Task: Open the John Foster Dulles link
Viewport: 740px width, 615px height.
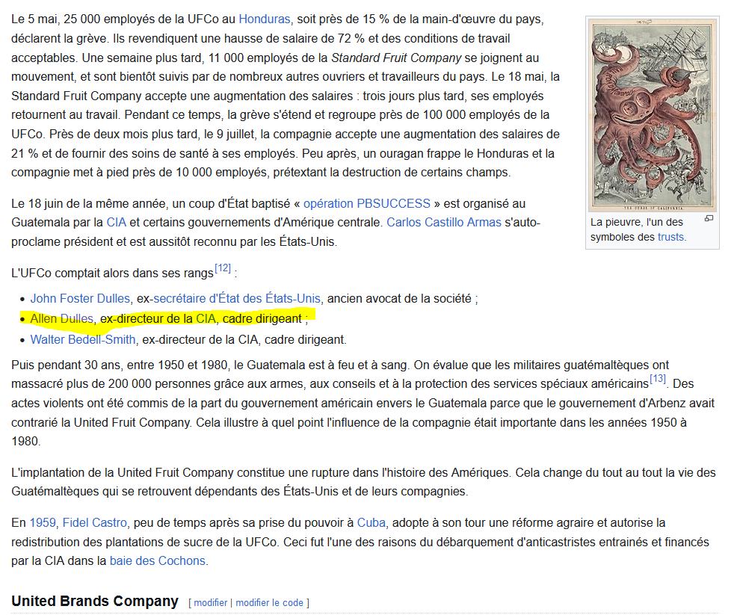Action: tap(80, 299)
